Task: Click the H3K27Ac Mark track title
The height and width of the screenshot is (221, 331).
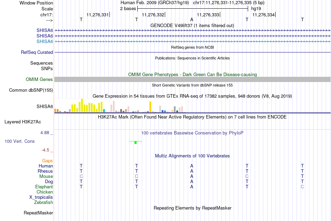Action: pos(192,117)
